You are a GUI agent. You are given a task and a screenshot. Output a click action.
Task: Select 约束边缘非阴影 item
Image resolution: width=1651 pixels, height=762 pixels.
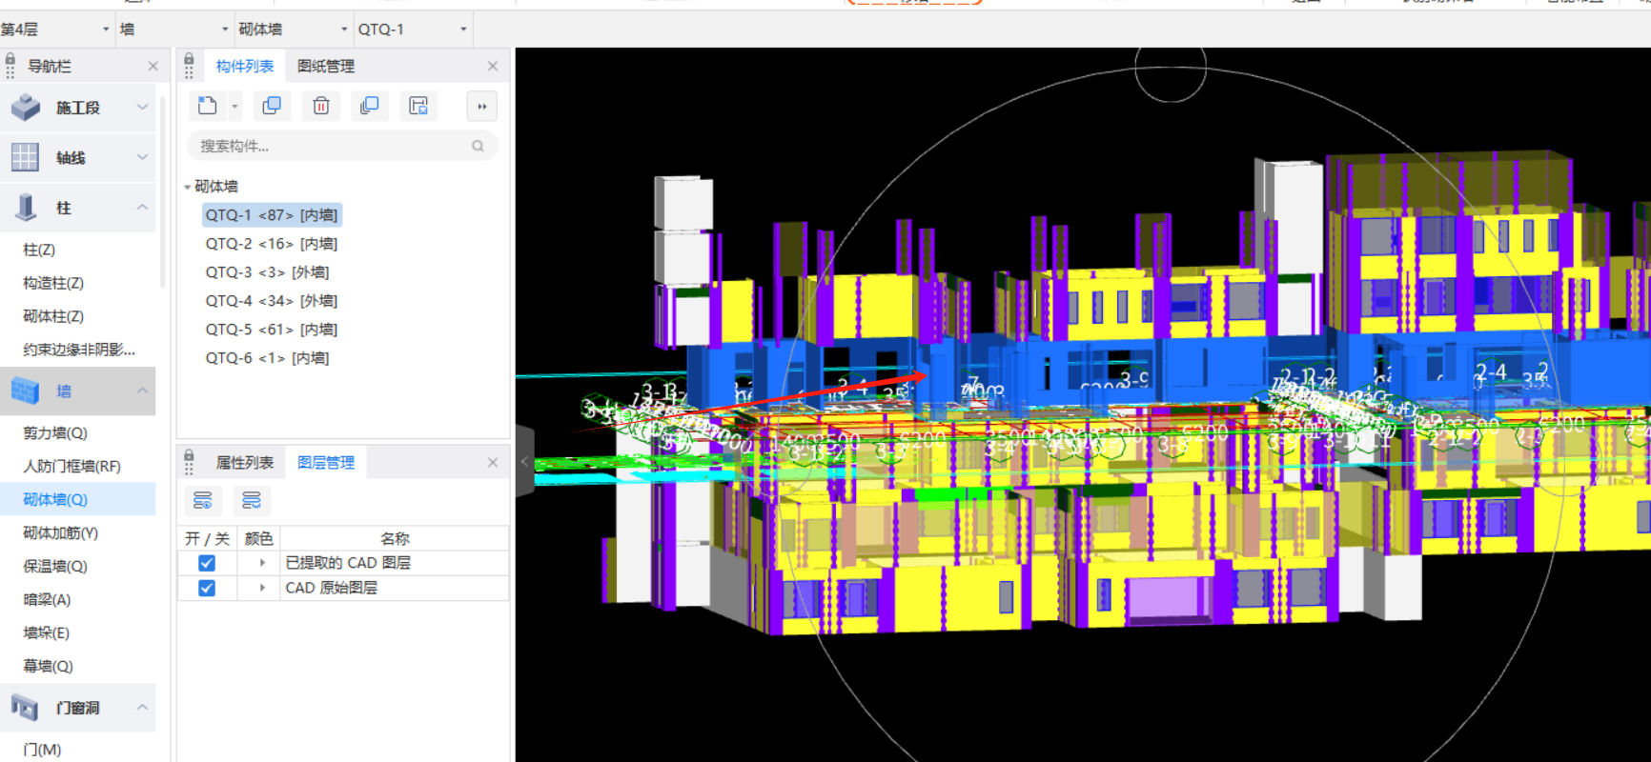pyautogui.click(x=79, y=350)
